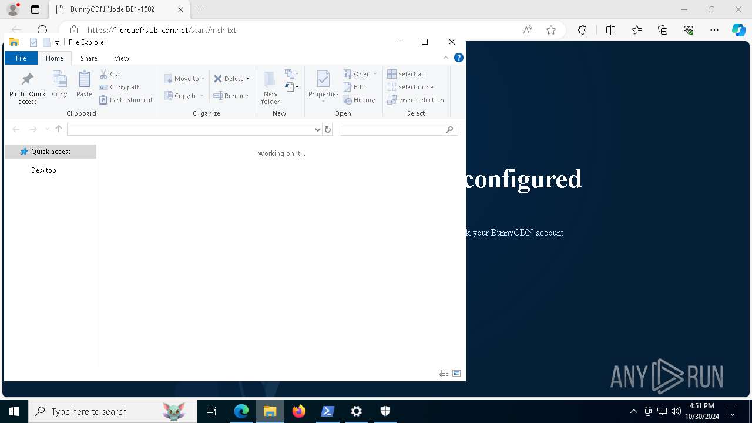The height and width of the screenshot is (423, 752).
Task: Open Firefox from the taskbar
Action: [x=299, y=411]
